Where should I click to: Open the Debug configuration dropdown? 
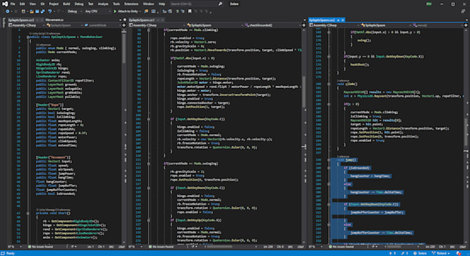pyautogui.click(x=75, y=11)
